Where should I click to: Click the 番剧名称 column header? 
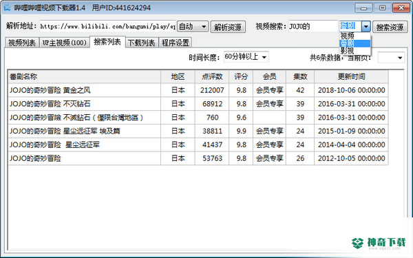coord(84,76)
